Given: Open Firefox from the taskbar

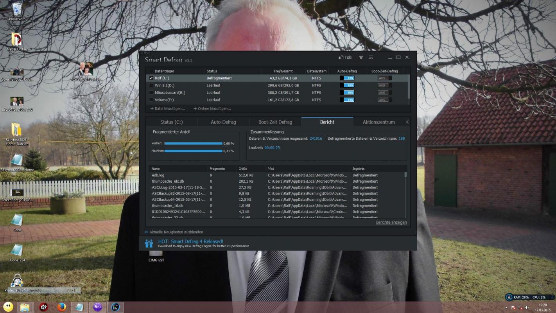Looking at the screenshot, I should [x=61, y=307].
